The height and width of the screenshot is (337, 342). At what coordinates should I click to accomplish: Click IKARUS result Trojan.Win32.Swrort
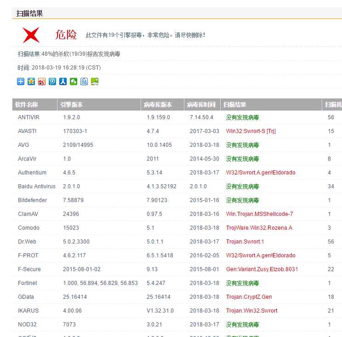pyautogui.click(x=252, y=311)
